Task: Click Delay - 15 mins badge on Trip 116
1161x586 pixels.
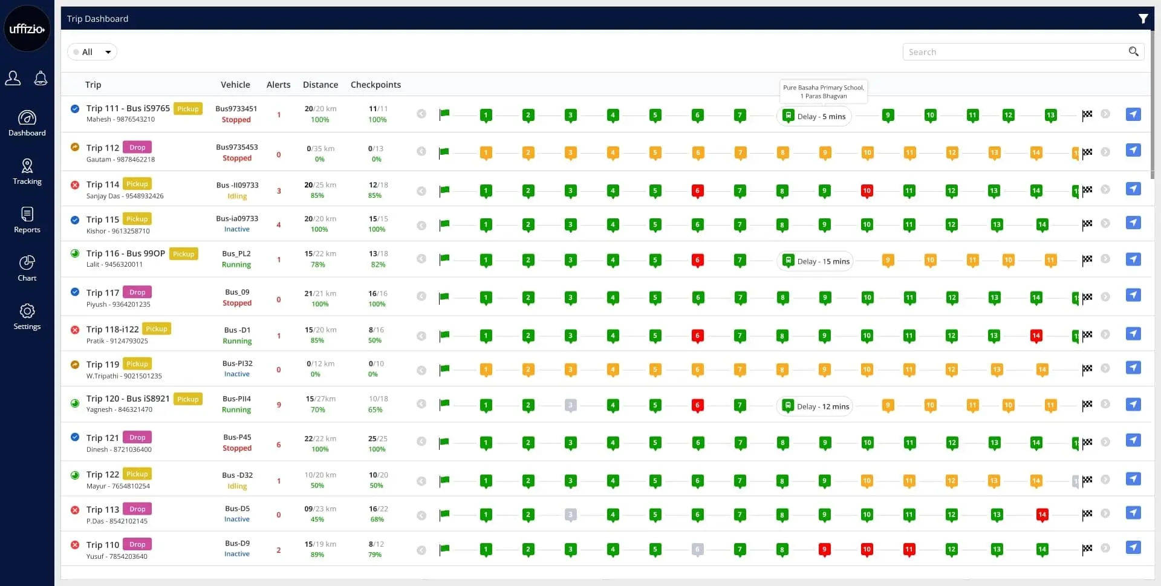Action: (815, 261)
